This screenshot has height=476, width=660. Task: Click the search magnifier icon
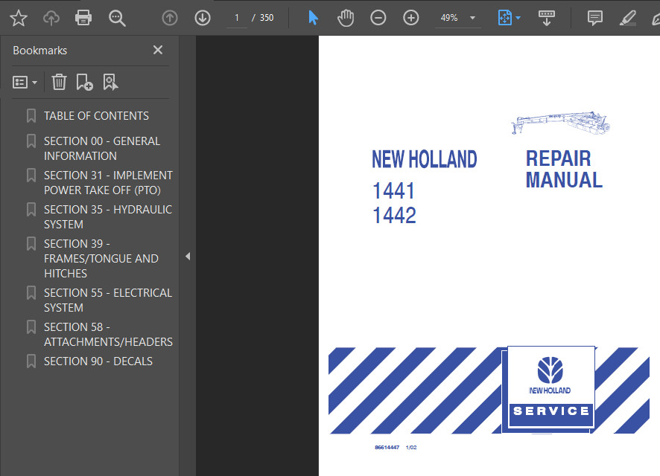[x=117, y=17]
